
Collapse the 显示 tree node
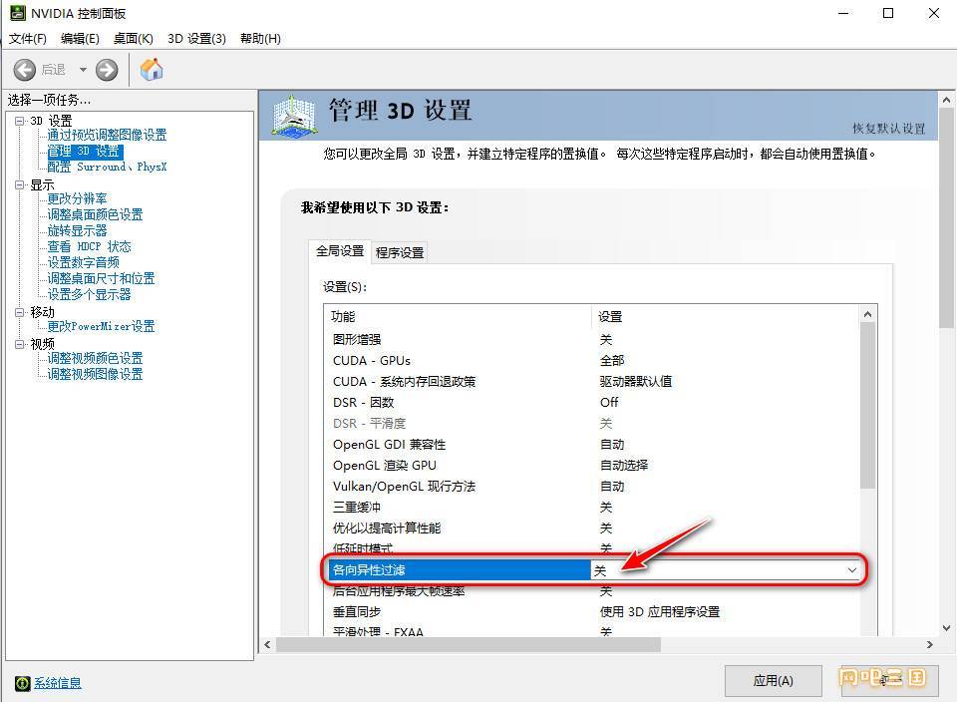point(20,184)
